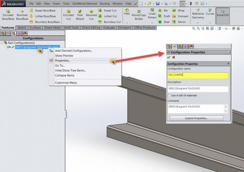244x172 pixels.
Task: Enable 'Use in bill of materials' checkbox
Action: click(x=170, y=95)
